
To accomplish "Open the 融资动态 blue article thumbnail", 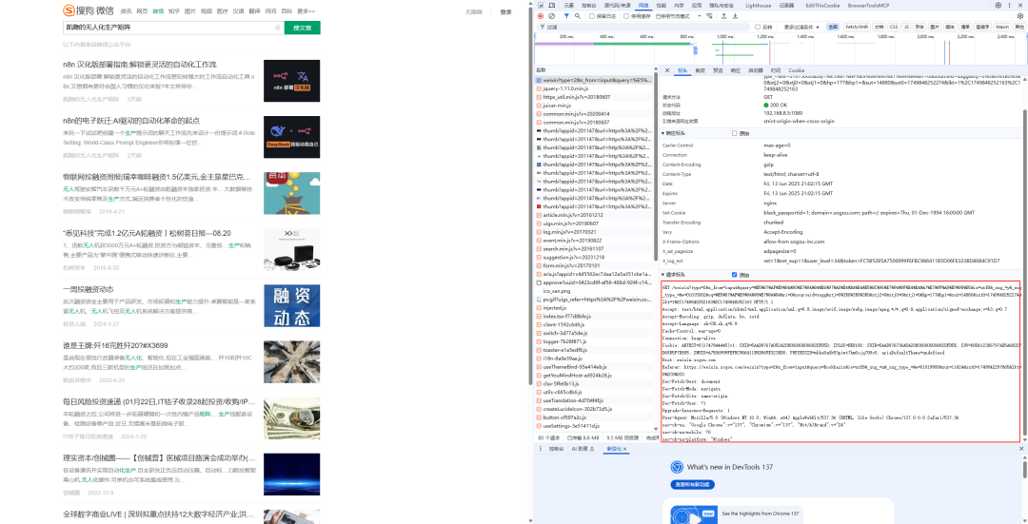I will [292, 306].
